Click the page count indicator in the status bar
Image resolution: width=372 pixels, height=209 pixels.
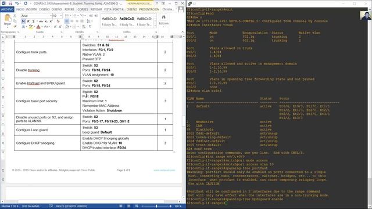10,206
